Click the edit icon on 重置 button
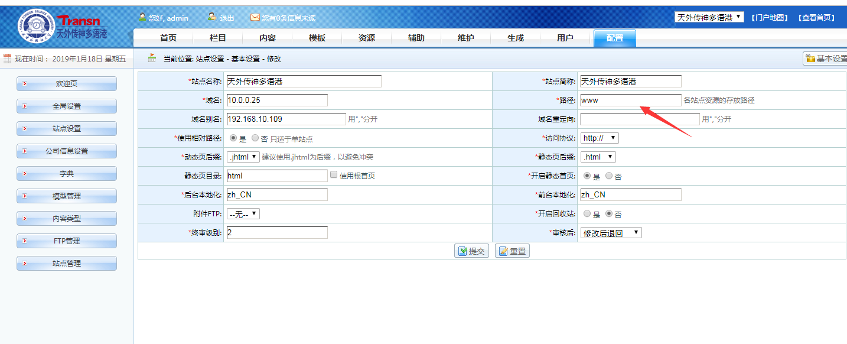 (503, 251)
